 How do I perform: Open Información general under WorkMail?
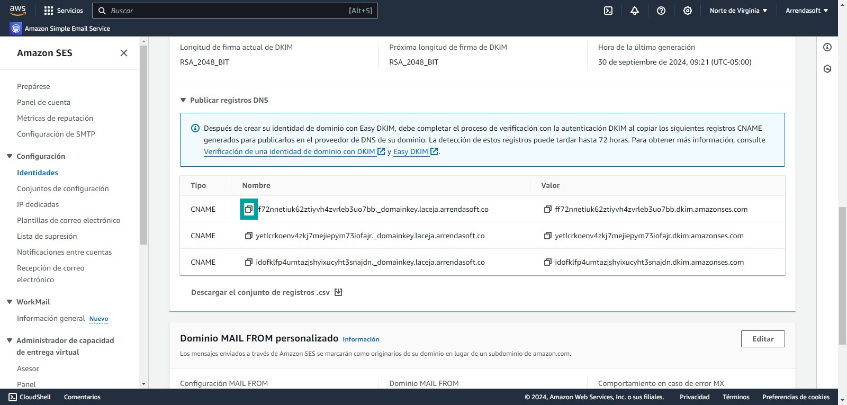pyautogui.click(x=51, y=318)
